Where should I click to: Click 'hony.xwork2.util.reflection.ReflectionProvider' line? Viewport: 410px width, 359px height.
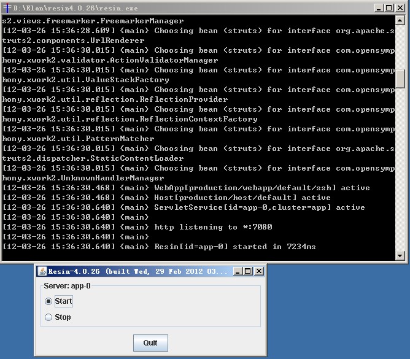pos(115,99)
